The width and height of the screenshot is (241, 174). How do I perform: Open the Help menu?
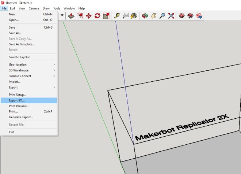[81, 8]
